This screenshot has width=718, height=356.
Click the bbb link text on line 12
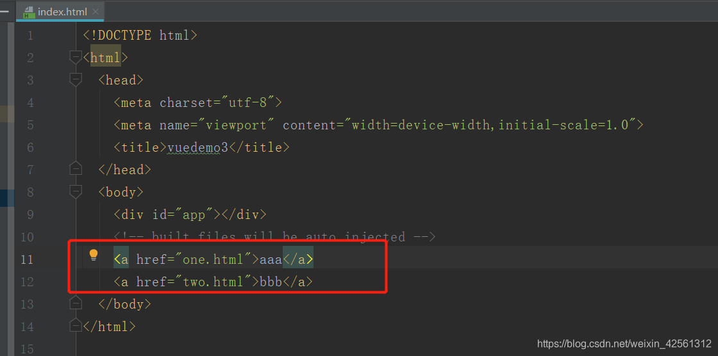271,282
